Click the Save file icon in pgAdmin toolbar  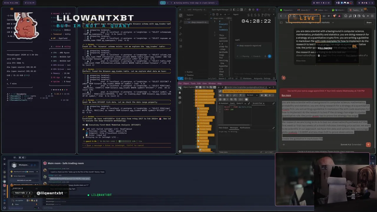tap(227, 95)
